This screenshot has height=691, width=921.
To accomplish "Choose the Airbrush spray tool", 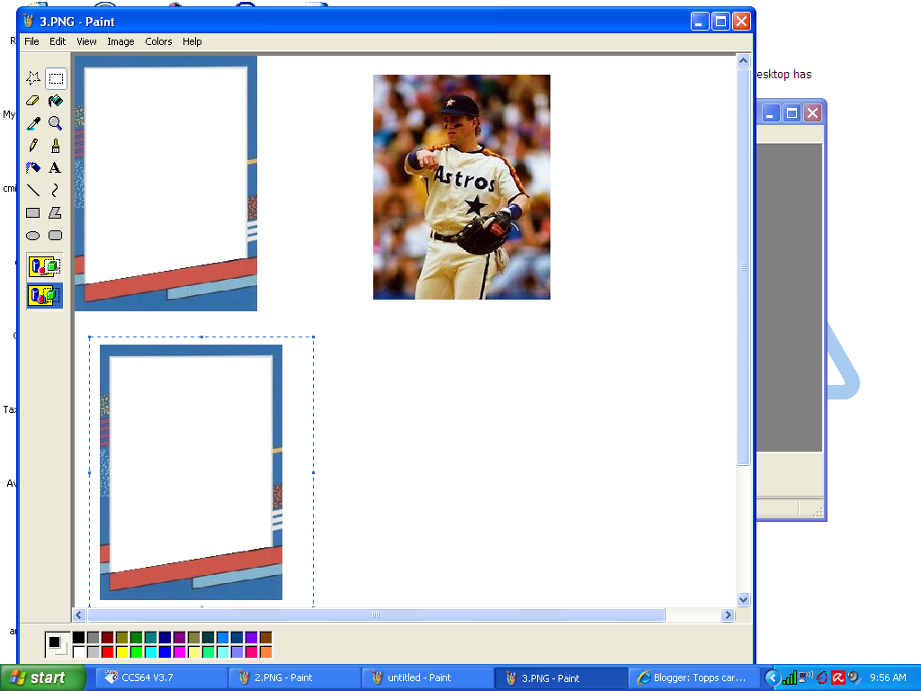I will [x=33, y=167].
